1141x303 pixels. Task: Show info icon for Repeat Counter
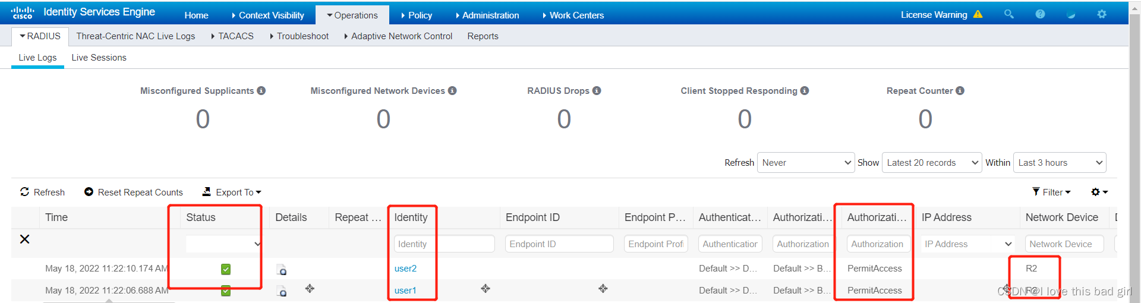pyautogui.click(x=960, y=90)
